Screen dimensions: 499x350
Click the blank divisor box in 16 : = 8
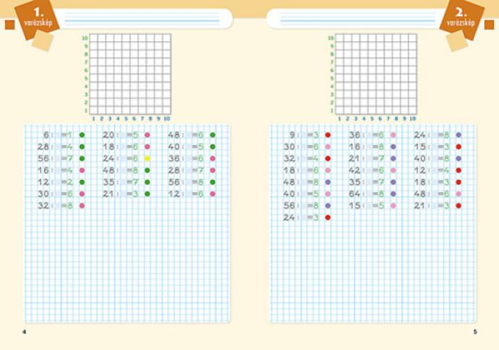(x=369, y=147)
